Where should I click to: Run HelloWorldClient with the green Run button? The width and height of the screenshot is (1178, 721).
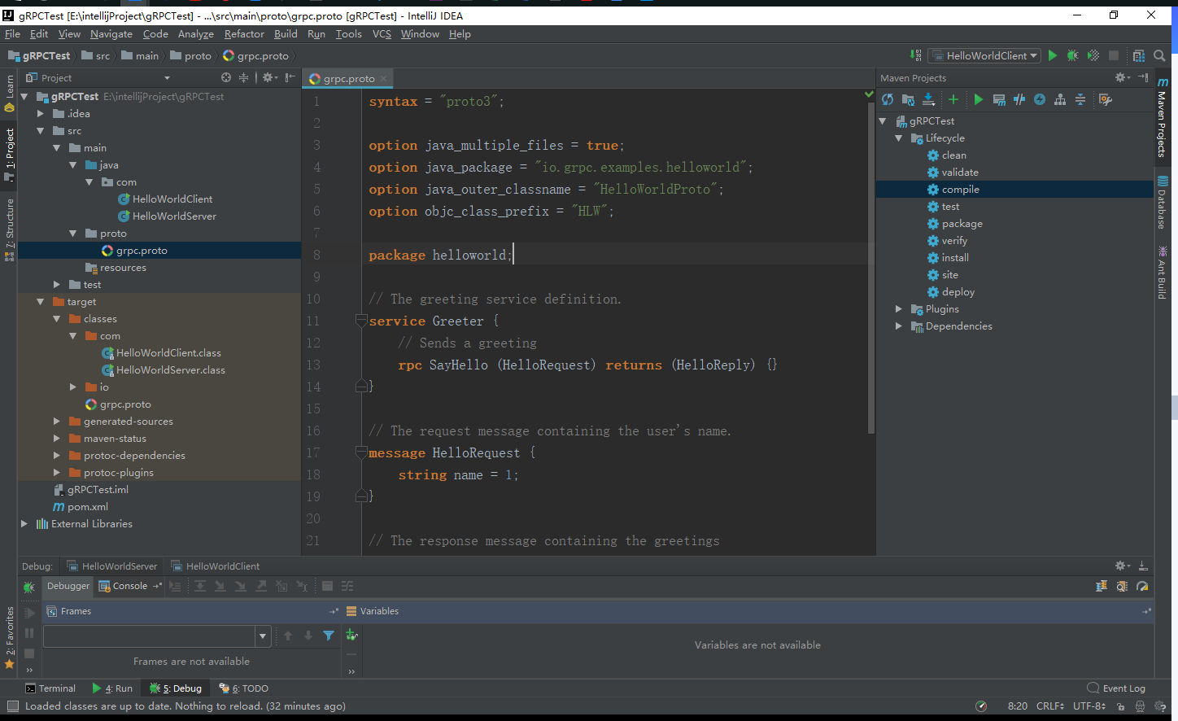click(1053, 55)
